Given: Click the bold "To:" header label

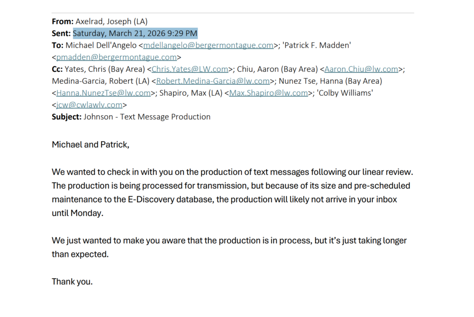Looking at the screenshot, I should (57, 45).
